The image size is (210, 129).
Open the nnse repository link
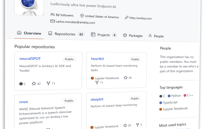tap(24, 102)
